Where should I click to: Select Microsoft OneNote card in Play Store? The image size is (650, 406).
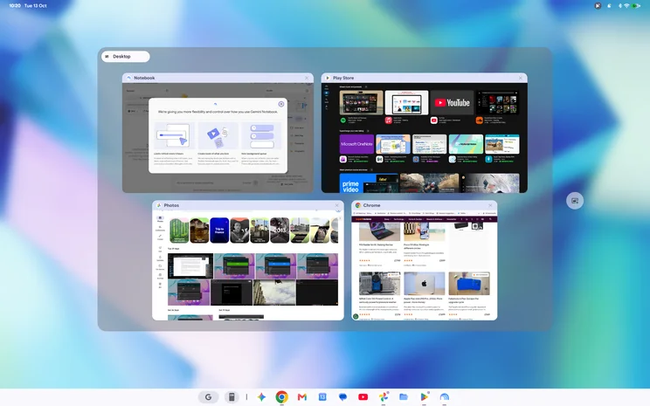pos(356,144)
